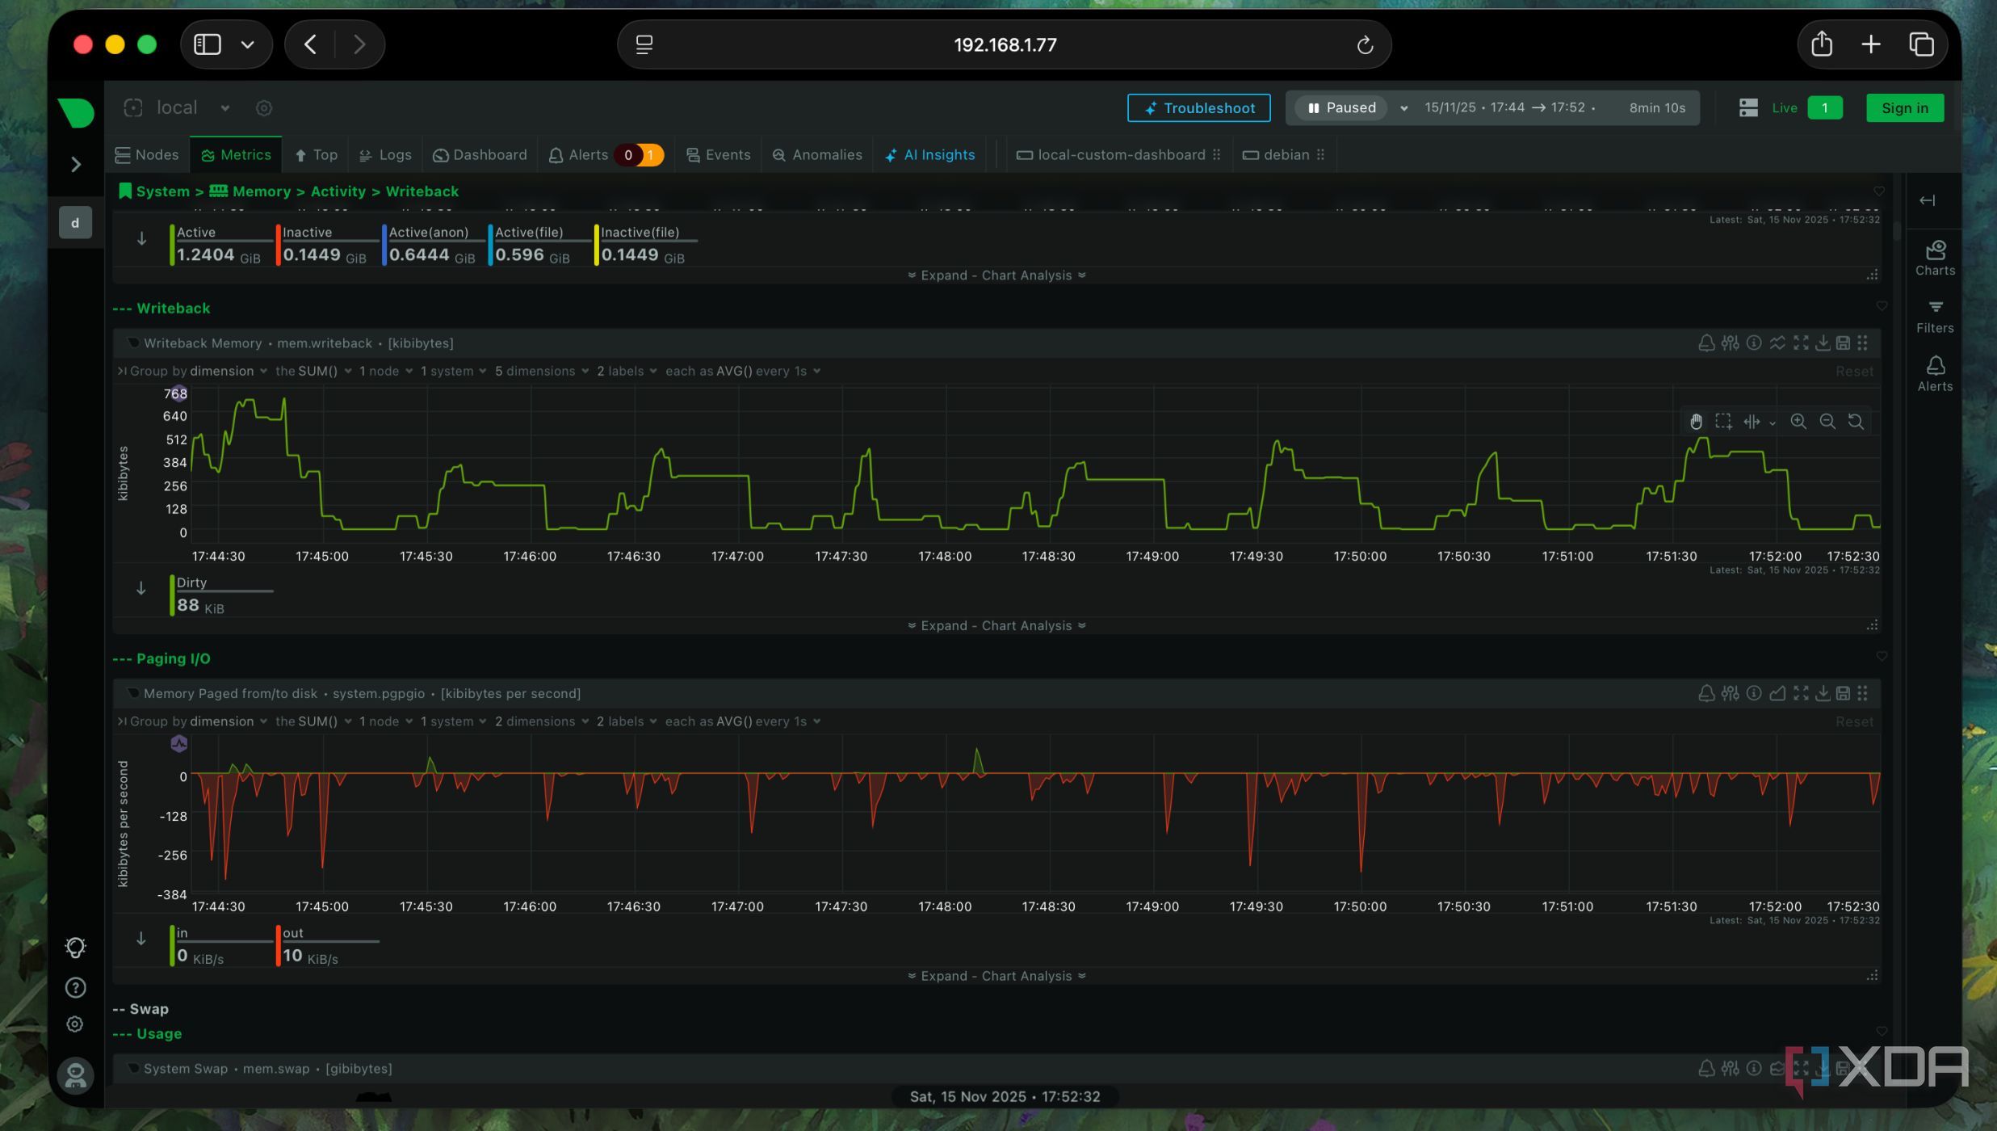
Task: Download the Writeback Memory chart data
Action: point(1823,343)
